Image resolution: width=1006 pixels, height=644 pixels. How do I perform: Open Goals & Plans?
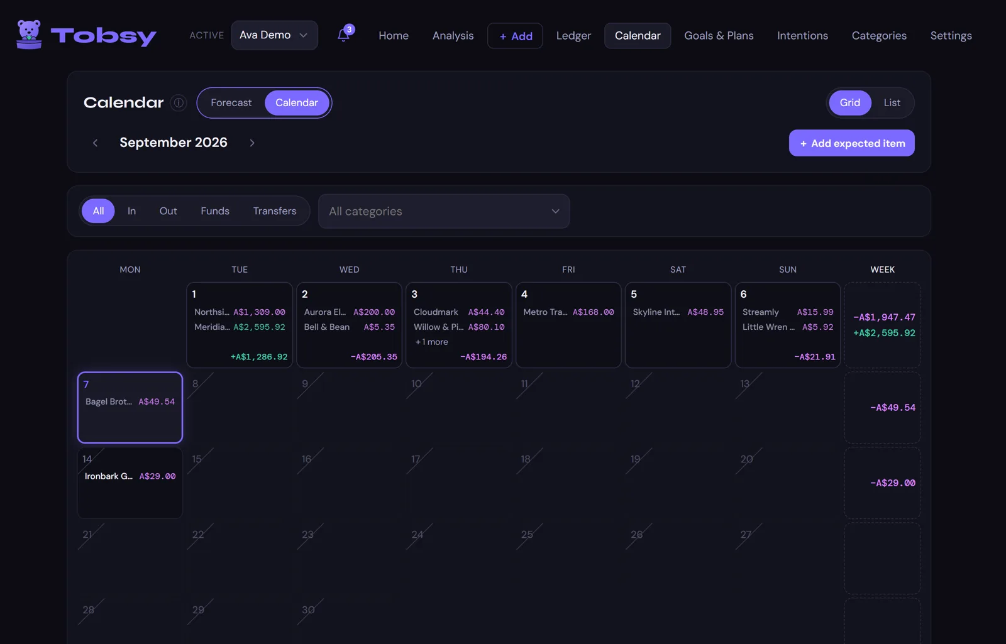coord(719,36)
